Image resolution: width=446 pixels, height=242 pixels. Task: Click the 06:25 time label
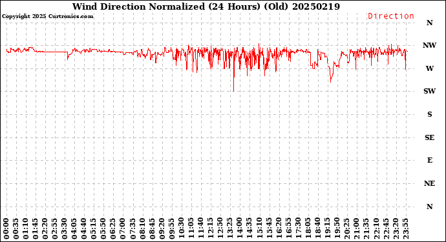(x=113, y=229)
